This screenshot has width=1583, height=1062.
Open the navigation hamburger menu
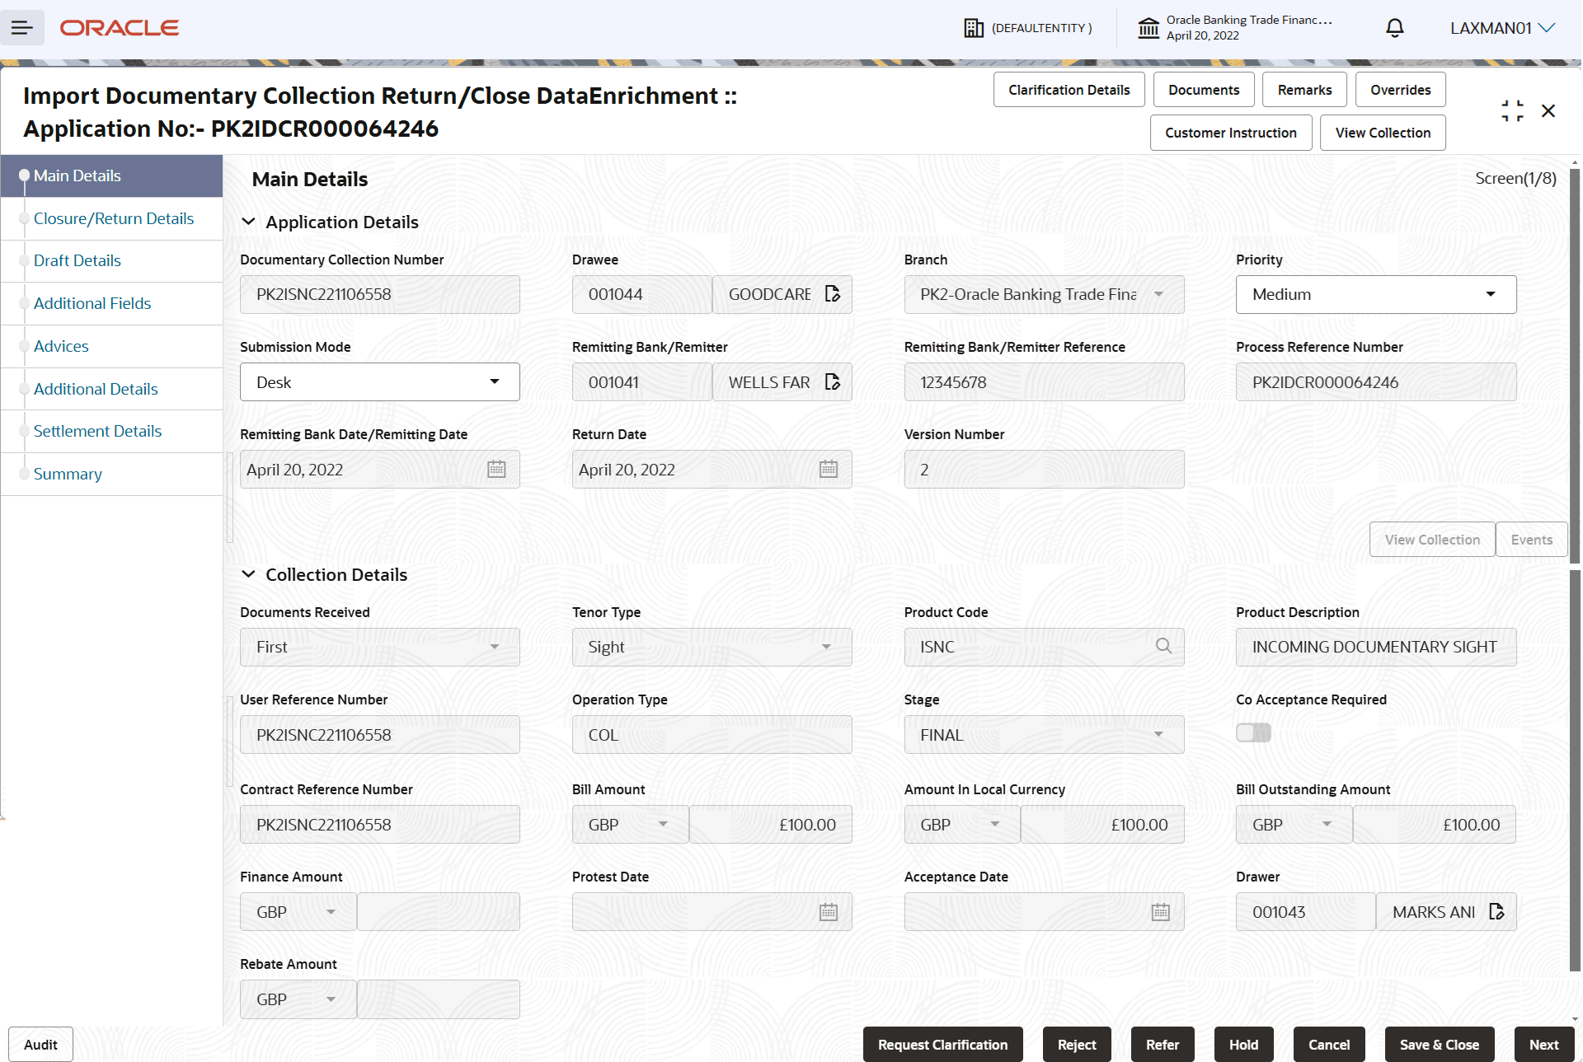click(22, 27)
